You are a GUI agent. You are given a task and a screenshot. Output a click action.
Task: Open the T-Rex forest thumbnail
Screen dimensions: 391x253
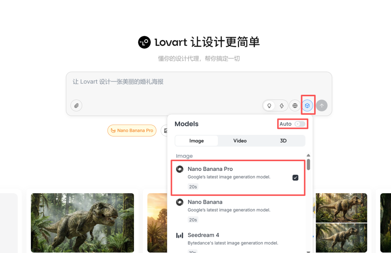(82, 223)
